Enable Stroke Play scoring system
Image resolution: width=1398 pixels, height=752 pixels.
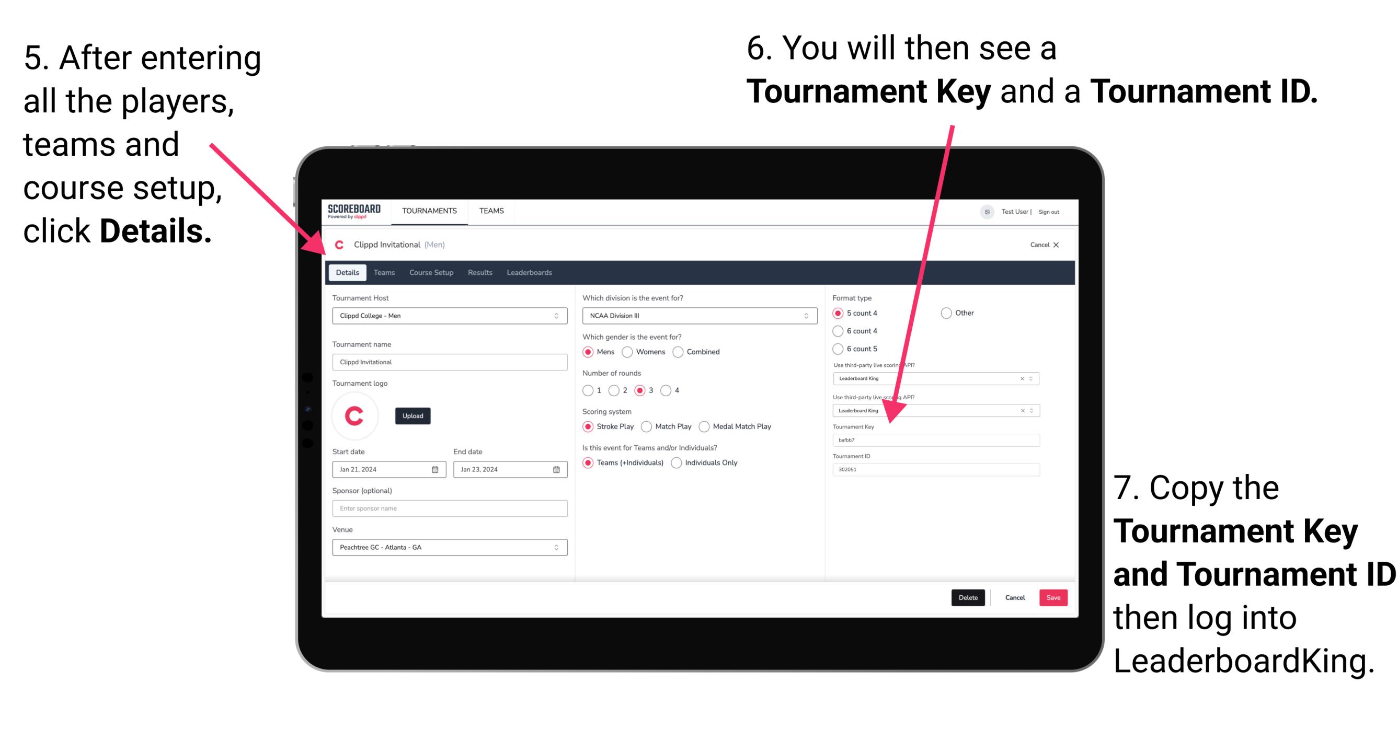point(588,426)
